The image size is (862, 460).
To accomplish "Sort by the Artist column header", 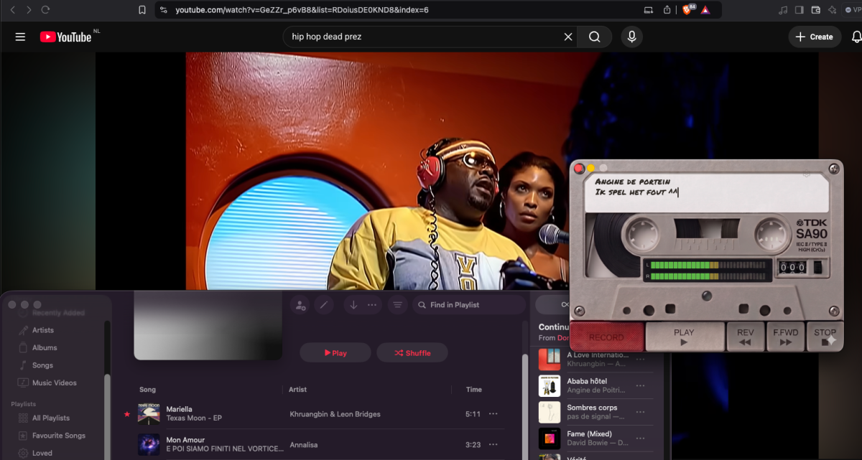I will coord(297,390).
